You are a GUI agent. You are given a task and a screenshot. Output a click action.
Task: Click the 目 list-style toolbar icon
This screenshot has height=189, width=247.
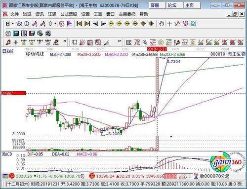pyautogui.click(x=129, y=42)
